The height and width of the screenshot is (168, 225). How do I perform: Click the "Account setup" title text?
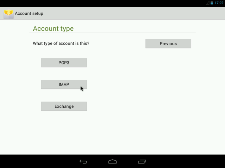point(29,13)
